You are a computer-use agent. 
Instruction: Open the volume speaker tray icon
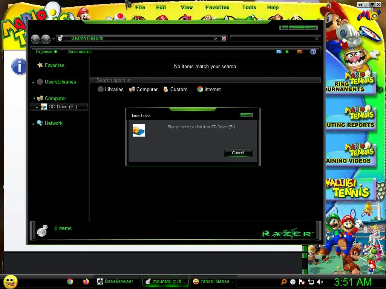320,282
